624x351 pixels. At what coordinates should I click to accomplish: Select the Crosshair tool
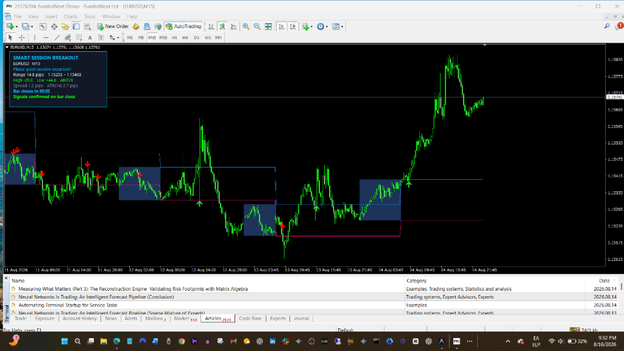21,37
